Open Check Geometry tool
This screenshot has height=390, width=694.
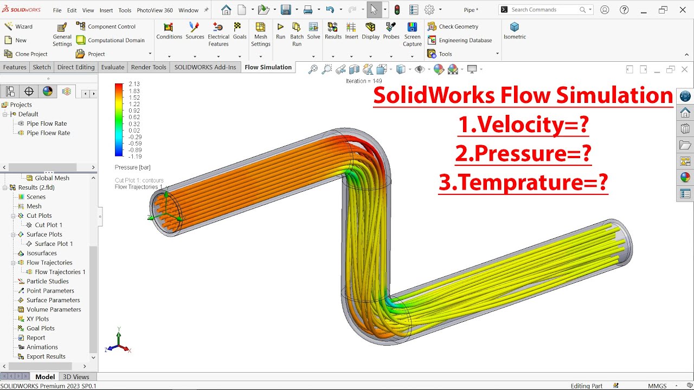click(453, 27)
